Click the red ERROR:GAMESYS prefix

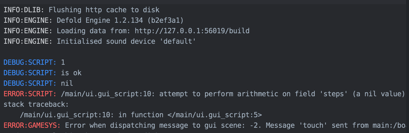tap(32, 125)
